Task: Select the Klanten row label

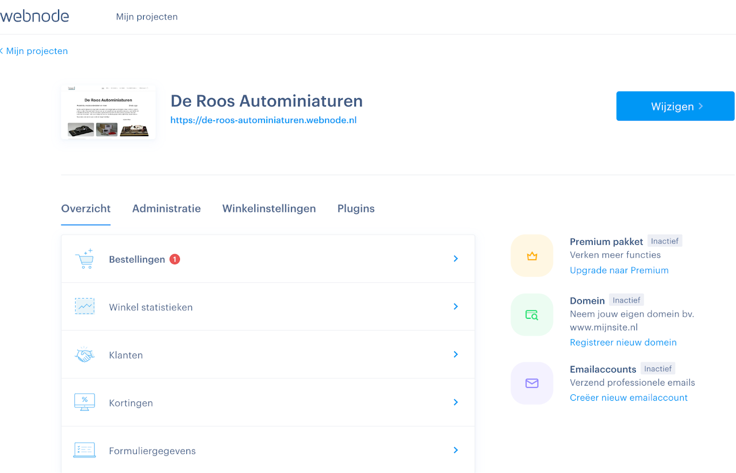Action: pyautogui.click(x=126, y=355)
